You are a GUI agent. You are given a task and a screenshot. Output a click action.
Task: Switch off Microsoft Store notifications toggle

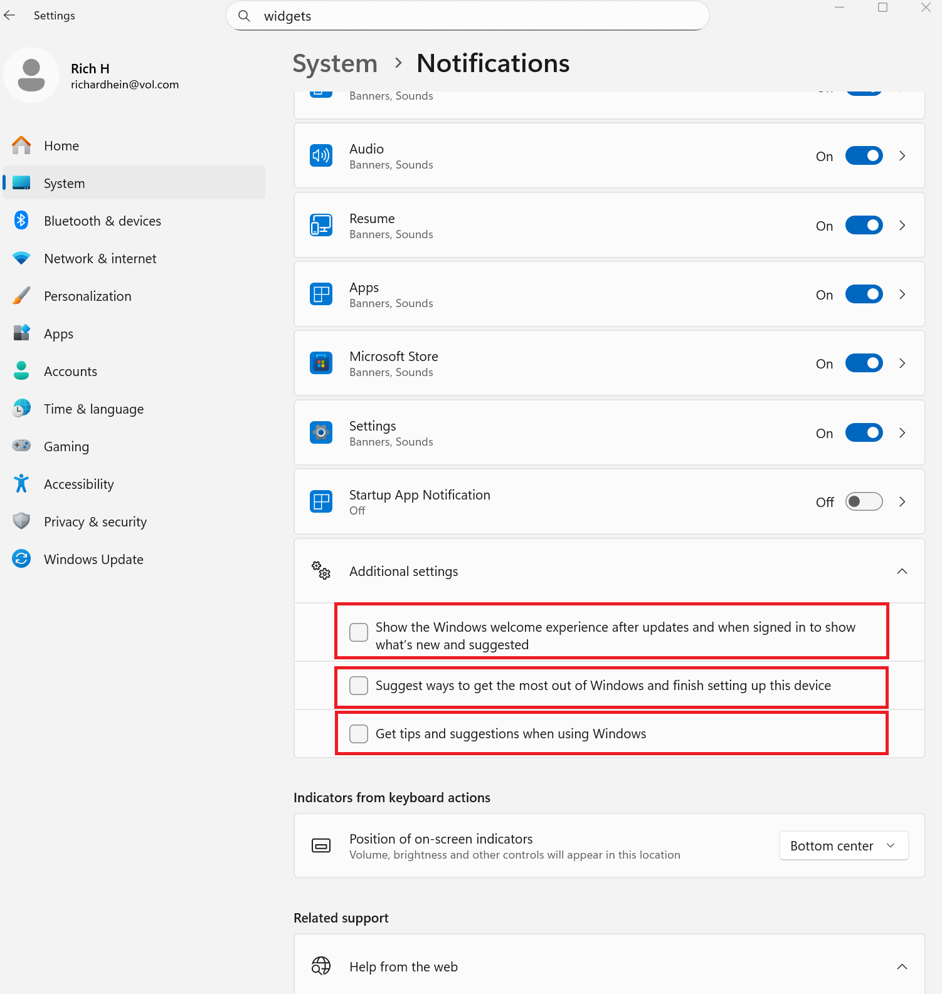pos(864,363)
